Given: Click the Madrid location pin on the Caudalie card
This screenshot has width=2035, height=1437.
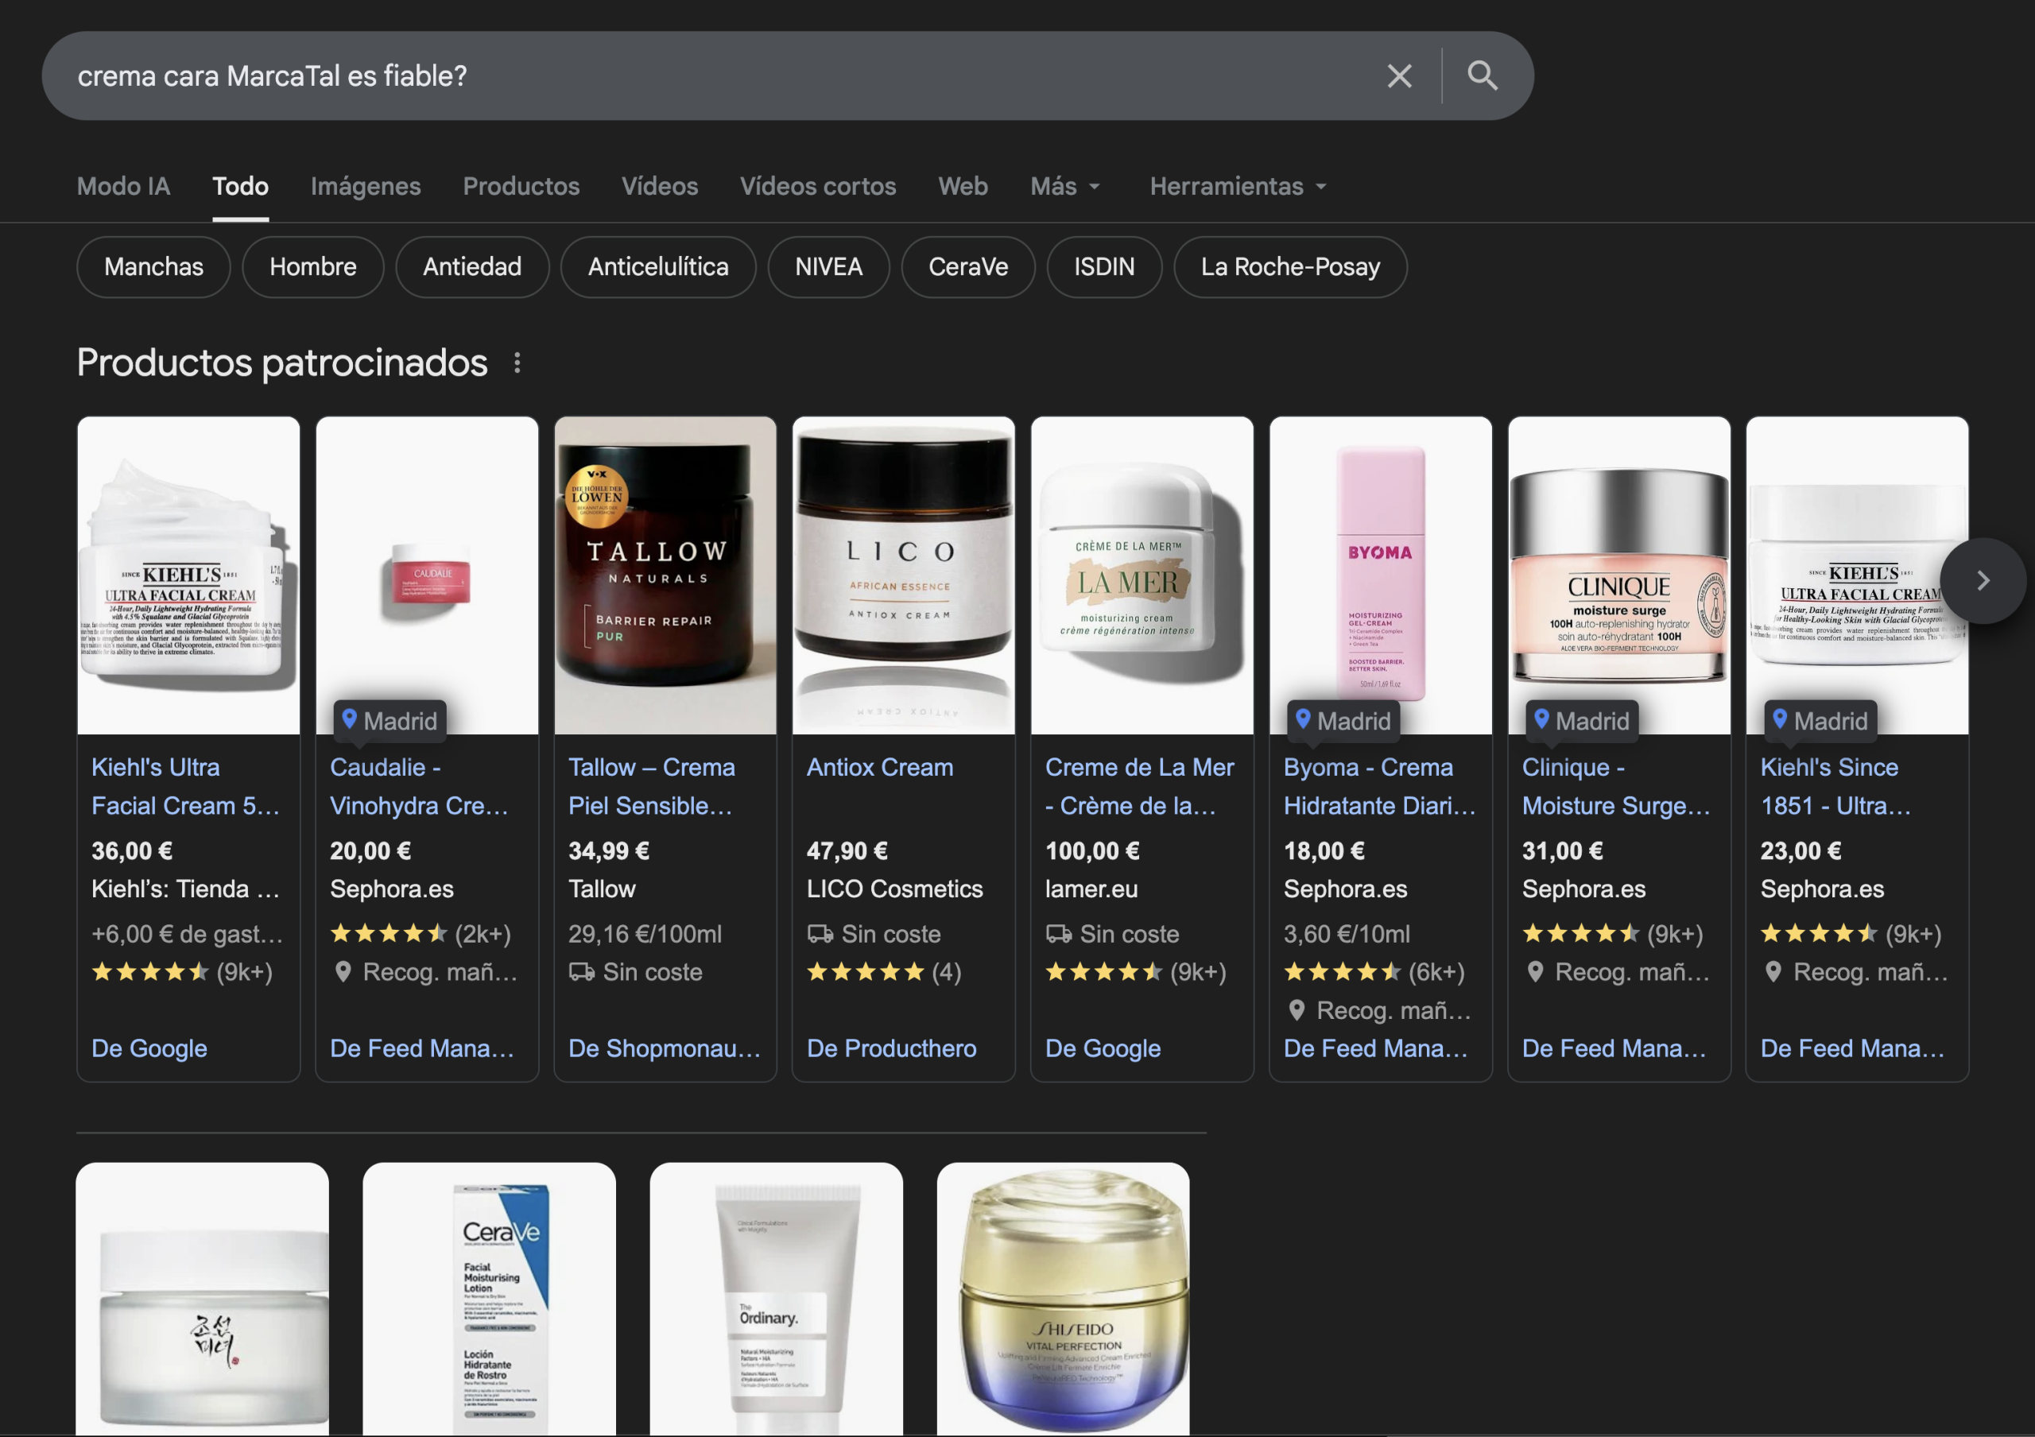Looking at the screenshot, I should coord(351,720).
